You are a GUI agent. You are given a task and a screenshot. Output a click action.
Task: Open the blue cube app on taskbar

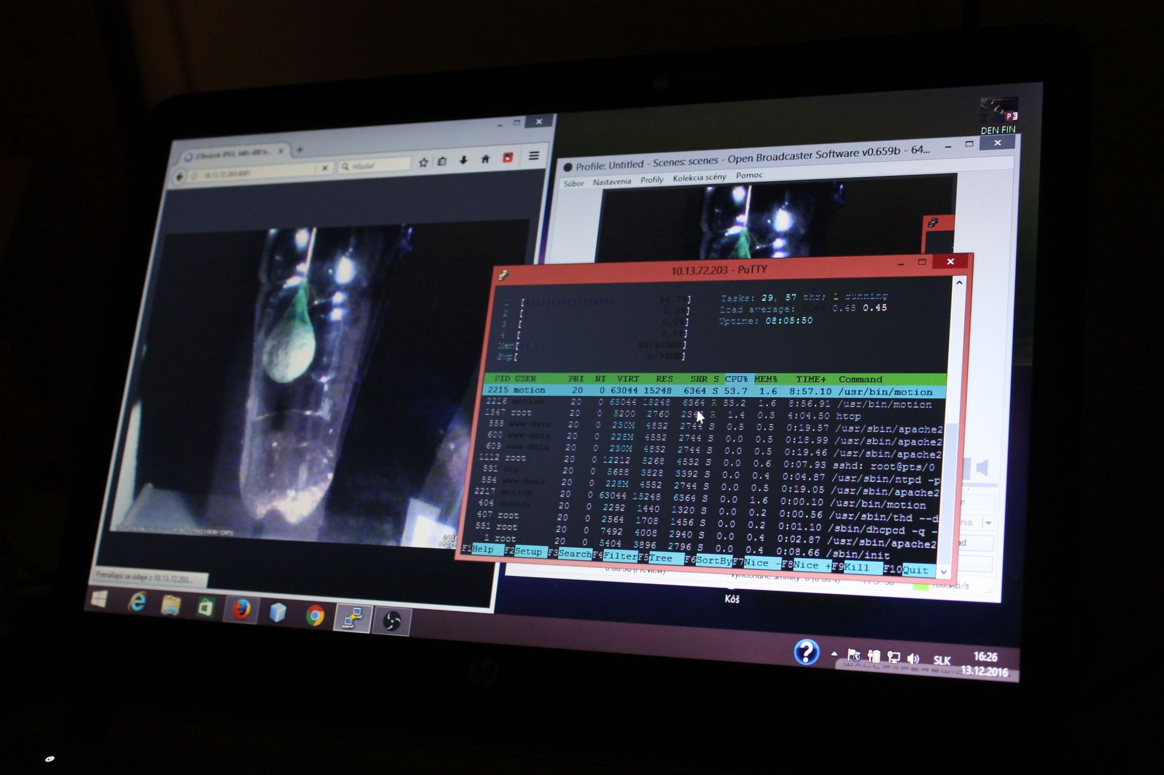(x=278, y=613)
